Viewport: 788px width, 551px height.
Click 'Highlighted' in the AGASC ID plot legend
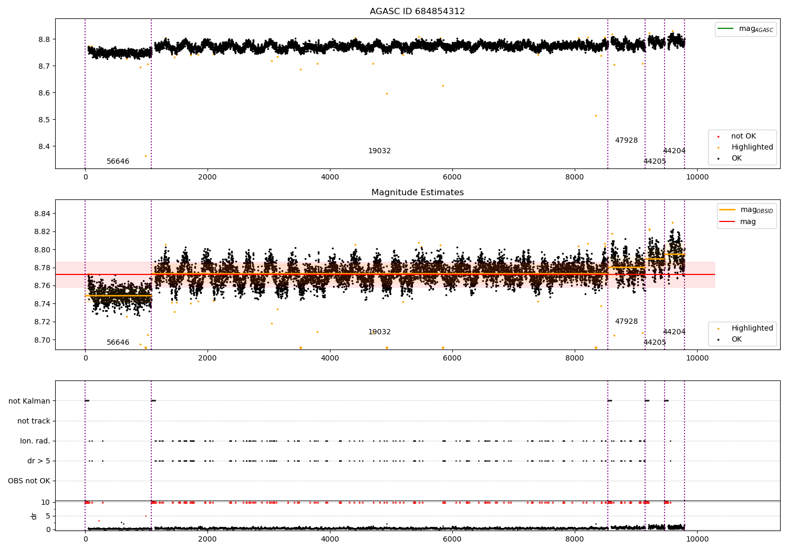coord(752,147)
